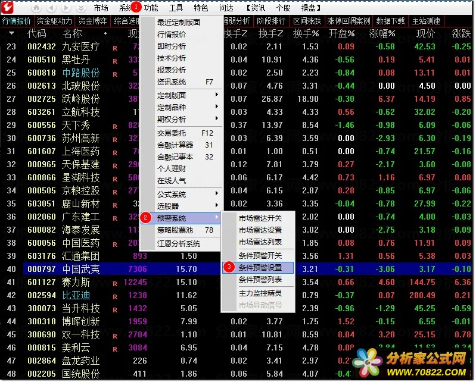
Task: Open the 功能 menu
Action: [151, 8]
